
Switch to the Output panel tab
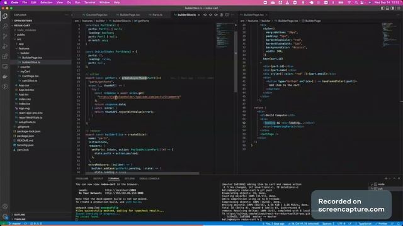[x=98, y=178]
